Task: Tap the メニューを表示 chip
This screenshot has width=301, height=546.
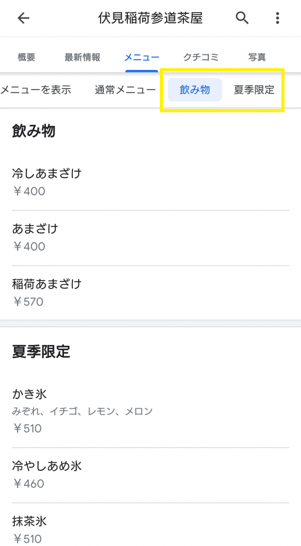Action: coord(36,90)
